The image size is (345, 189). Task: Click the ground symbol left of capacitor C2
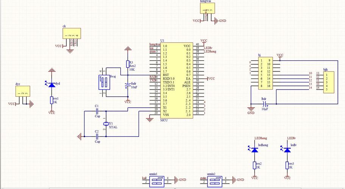click(80, 136)
